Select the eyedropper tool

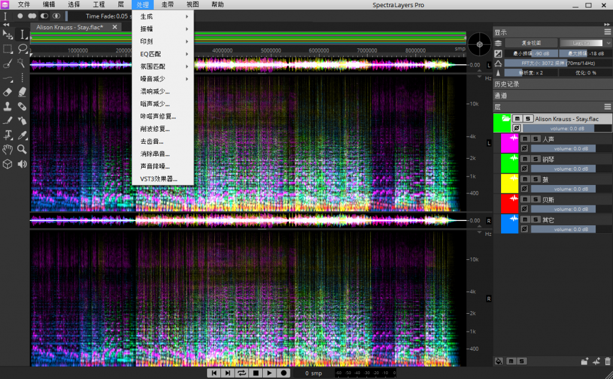click(x=22, y=135)
